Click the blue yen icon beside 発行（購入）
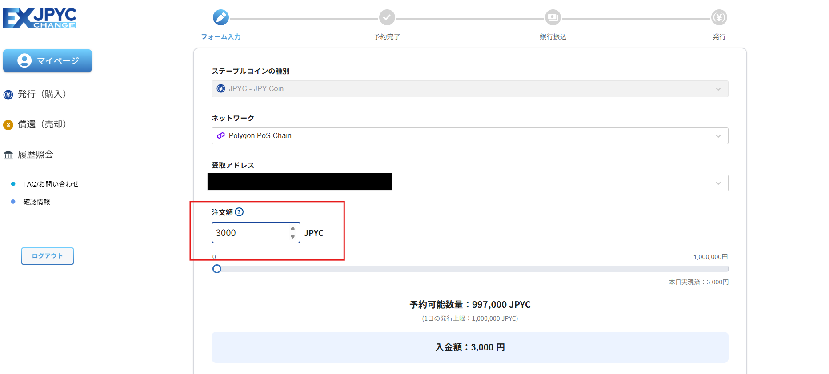The height and width of the screenshot is (374, 829). [8, 95]
